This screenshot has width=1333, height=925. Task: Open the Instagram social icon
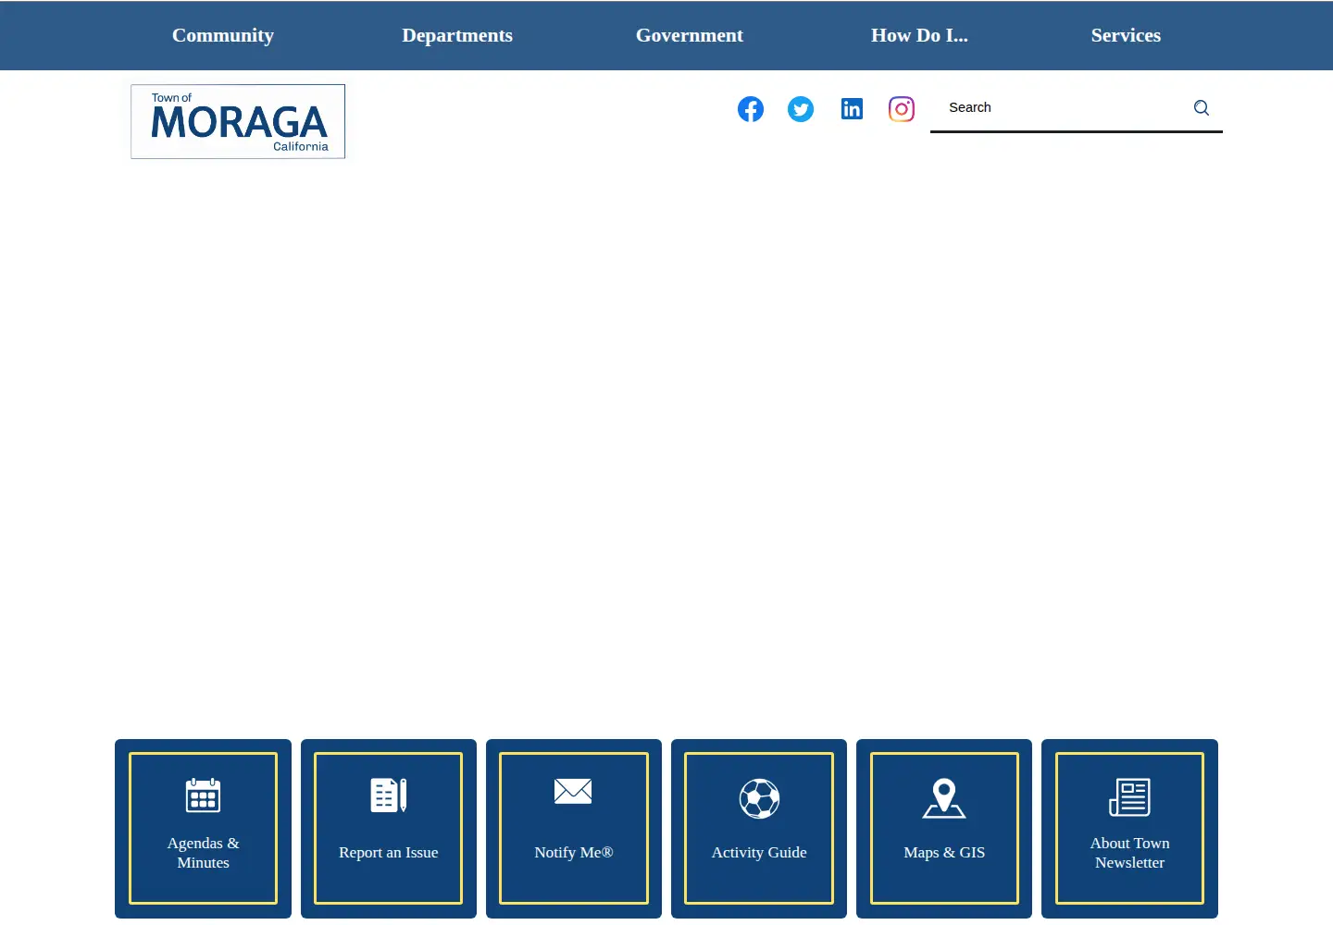(902, 109)
